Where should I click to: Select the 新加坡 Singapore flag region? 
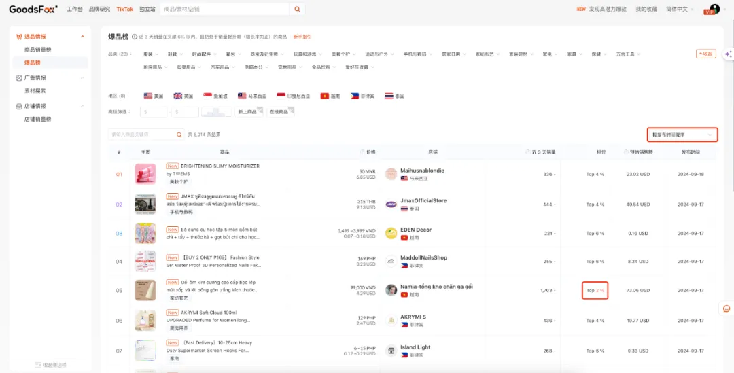(x=215, y=96)
